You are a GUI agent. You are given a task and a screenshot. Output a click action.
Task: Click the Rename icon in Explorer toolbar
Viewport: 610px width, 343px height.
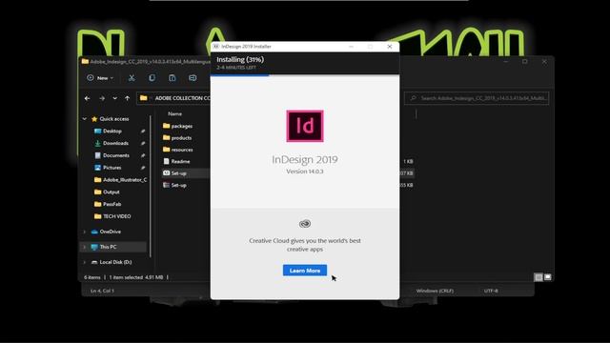193,78
